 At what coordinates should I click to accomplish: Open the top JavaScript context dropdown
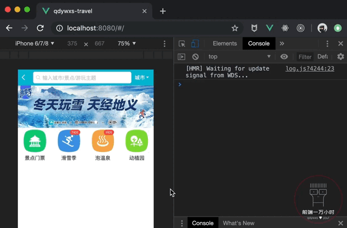tap(239, 57)
